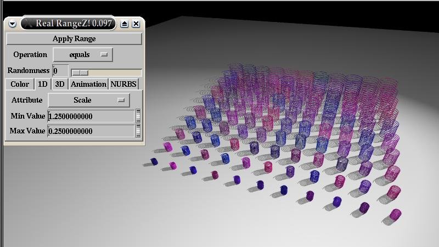The height and width of the screenshot is (247, 439).
Task: Switch to the NURBS tab
Action: [x=123, y=85]
